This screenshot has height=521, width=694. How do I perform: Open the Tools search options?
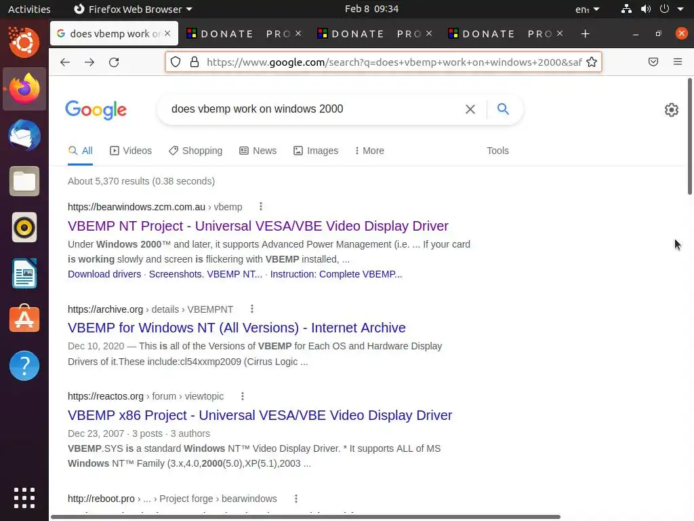497,151
